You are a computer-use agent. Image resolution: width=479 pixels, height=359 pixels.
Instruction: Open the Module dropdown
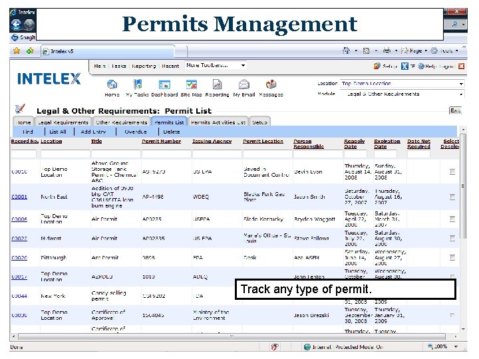402,94
